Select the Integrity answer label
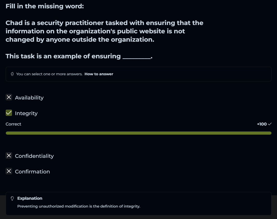 [x=26, y=113]
